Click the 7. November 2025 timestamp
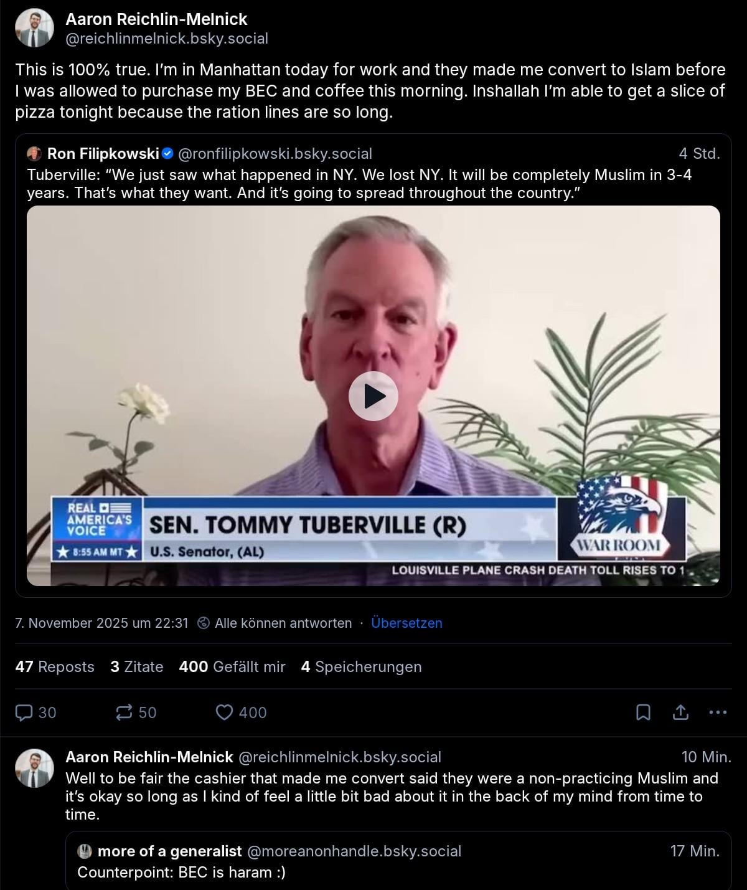Image resolution: width=747 pixels, height=890 pixels. tap(101, 623)
